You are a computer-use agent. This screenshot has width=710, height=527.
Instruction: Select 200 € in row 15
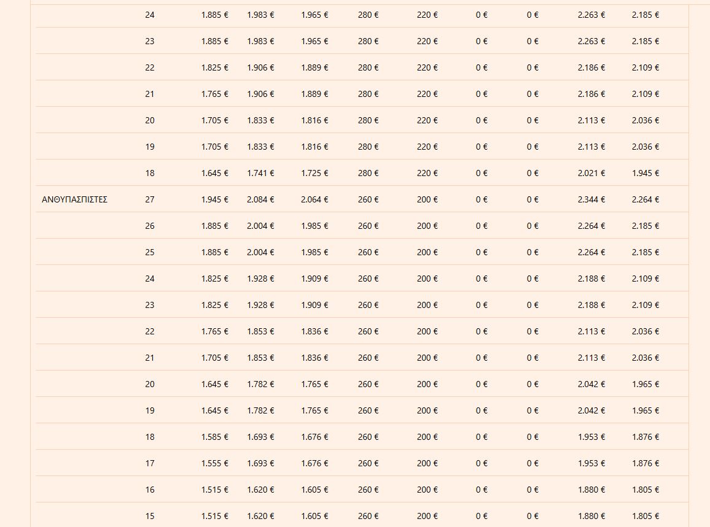pos(427,516)
